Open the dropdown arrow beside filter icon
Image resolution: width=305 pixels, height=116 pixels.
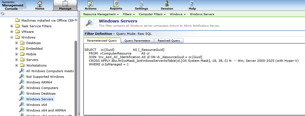pos(95,23)
